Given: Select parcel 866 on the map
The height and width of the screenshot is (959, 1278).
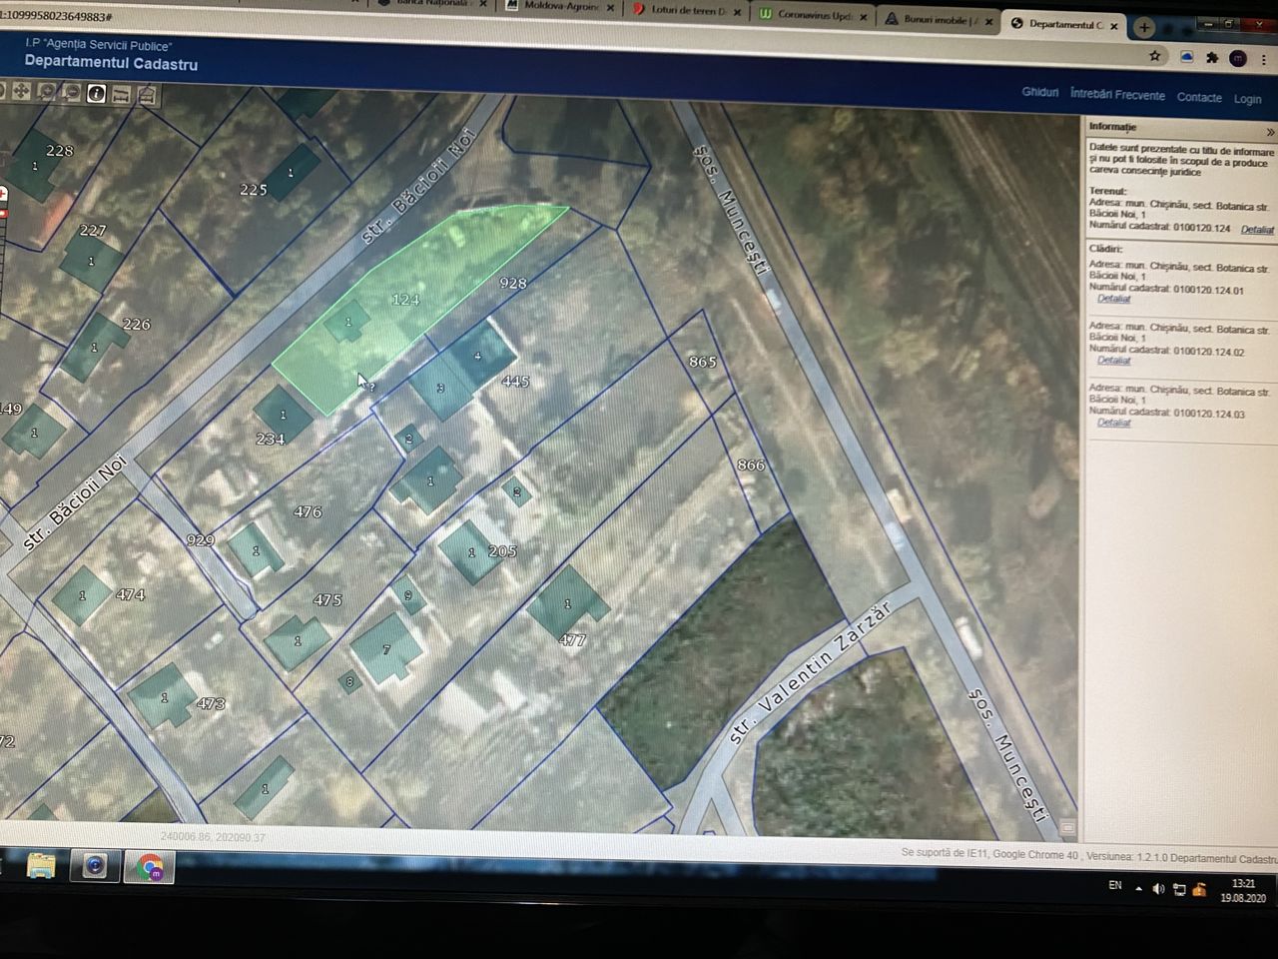Looking at the screenshot, I should click(x=751, y=466).
